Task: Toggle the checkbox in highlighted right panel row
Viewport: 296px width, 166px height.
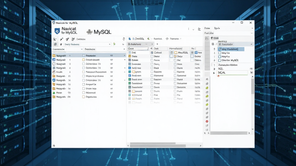Action: click(220, 49)
